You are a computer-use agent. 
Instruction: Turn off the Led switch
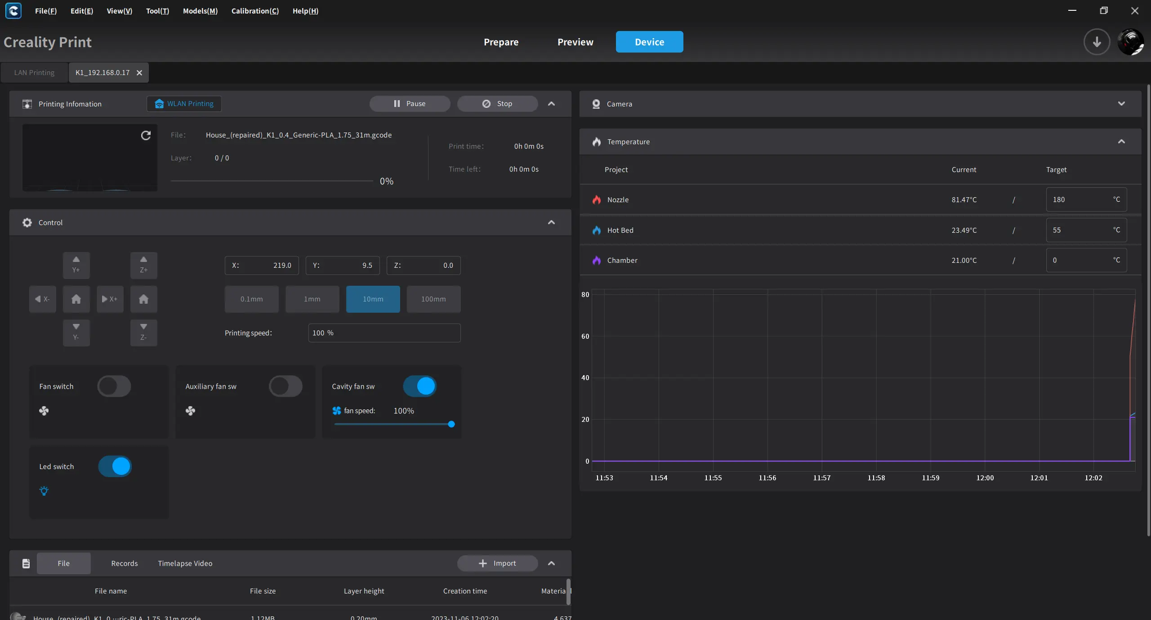point(115,466)
